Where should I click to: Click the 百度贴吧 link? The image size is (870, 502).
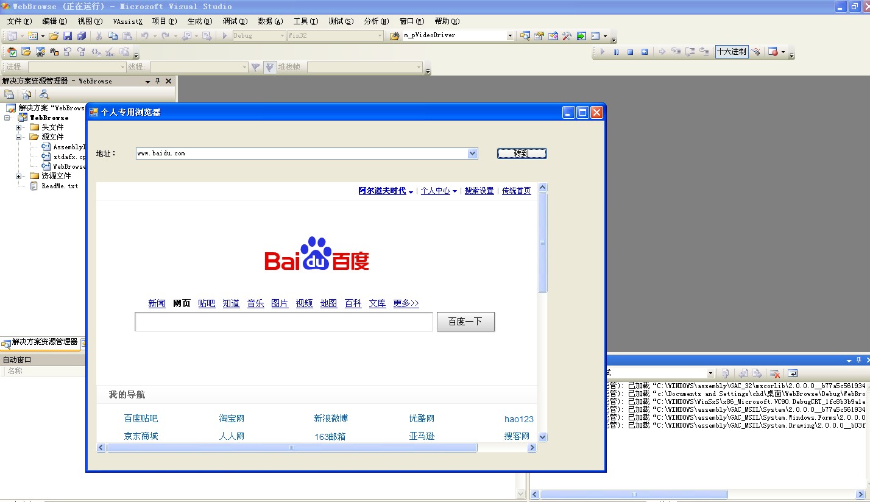point(141,419)
